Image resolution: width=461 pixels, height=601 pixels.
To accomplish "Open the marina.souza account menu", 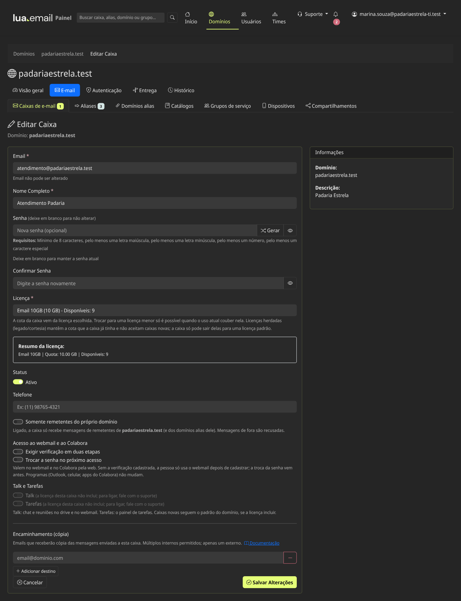I will [x=399, y=14].
